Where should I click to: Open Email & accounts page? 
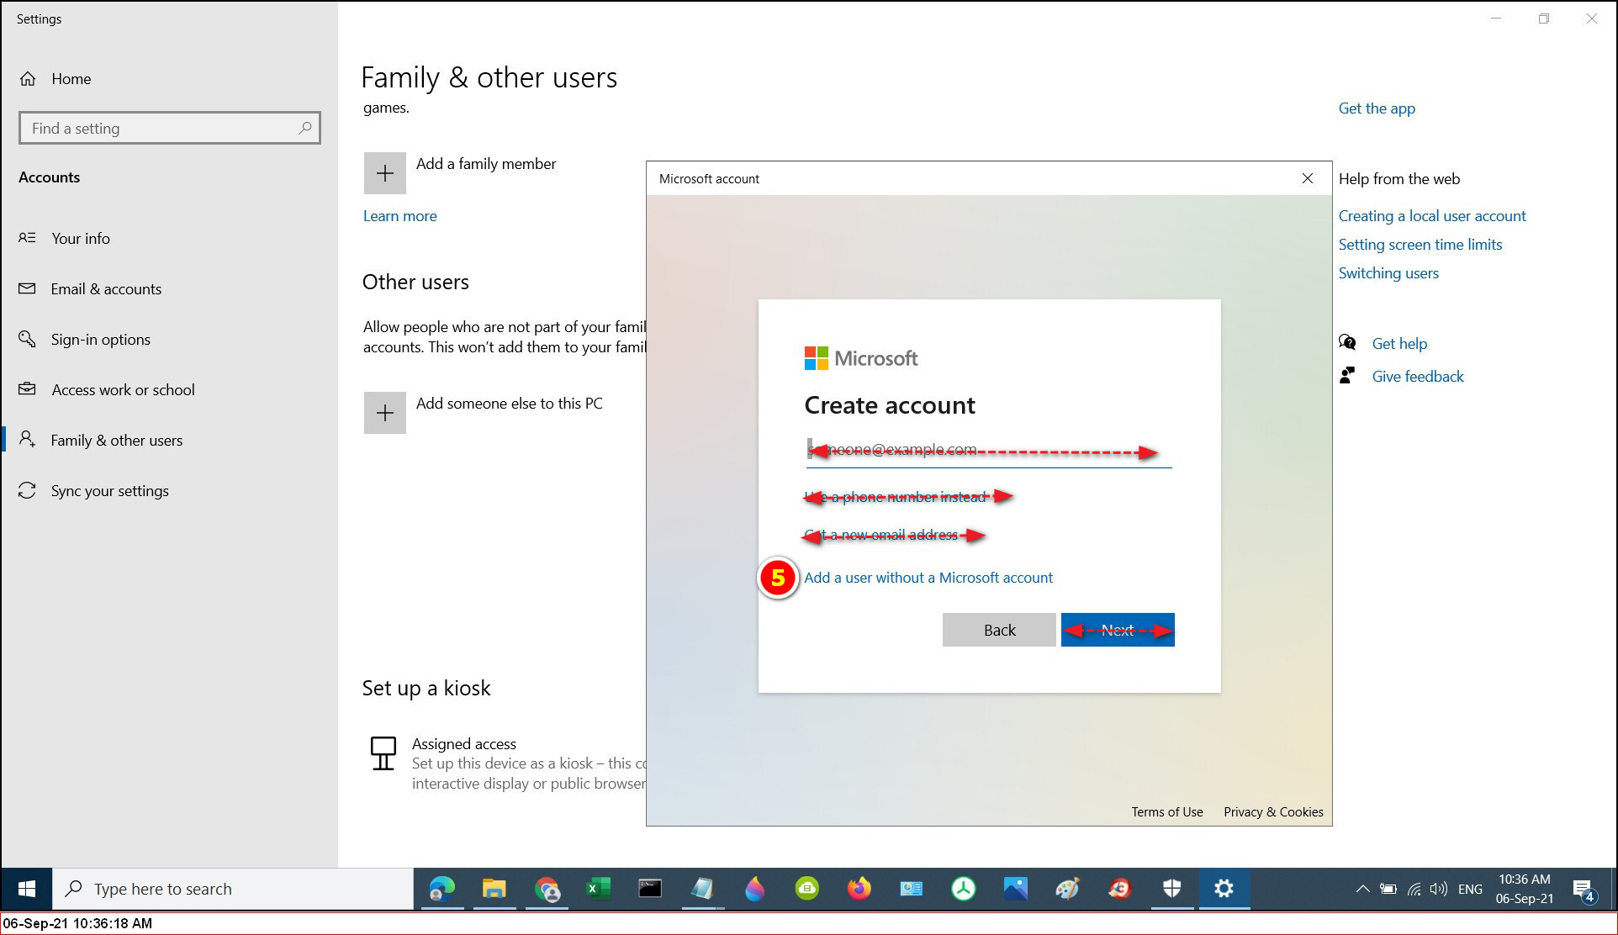[x=106, y=289]
